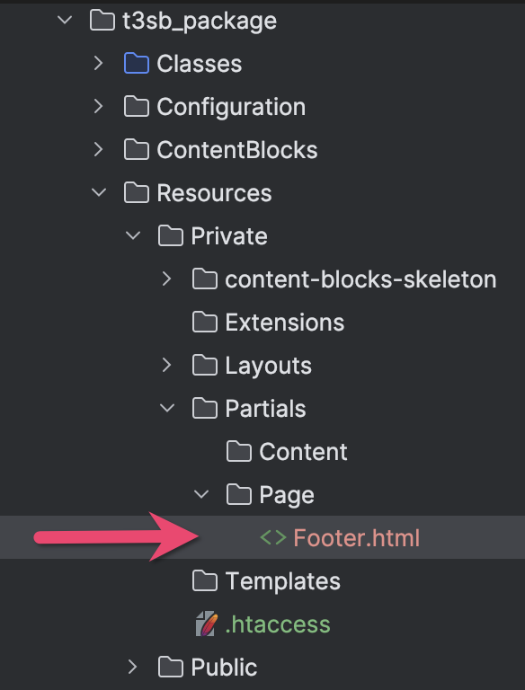The width and height of the screenshot is (525, 690).
Task: Collapse the Private folder chevron
Action: tap(133, 235)
